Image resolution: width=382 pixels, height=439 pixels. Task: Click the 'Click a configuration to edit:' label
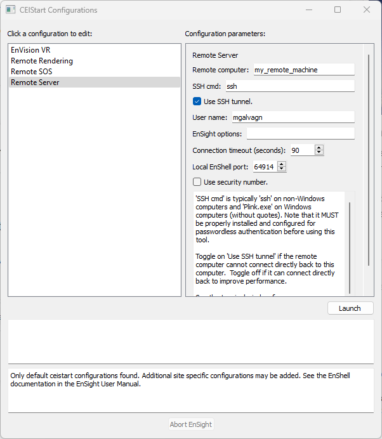click(x=49, y=34)
